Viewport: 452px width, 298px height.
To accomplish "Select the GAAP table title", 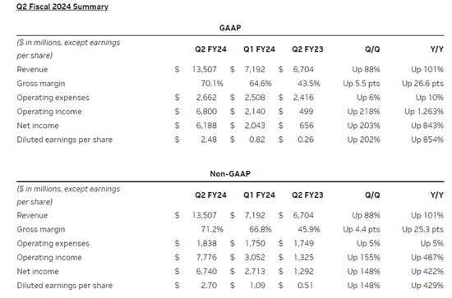I will coord(230,28).
